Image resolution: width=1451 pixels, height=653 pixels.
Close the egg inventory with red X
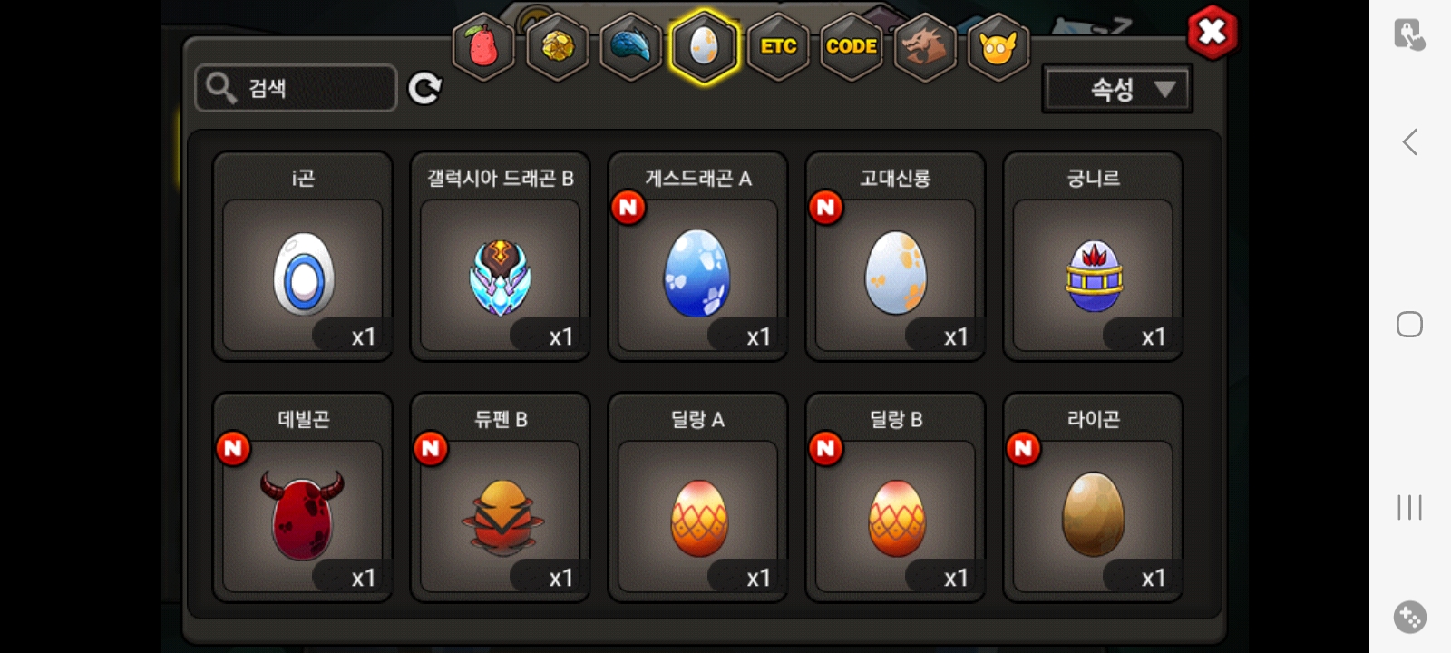coord(1212,33)
